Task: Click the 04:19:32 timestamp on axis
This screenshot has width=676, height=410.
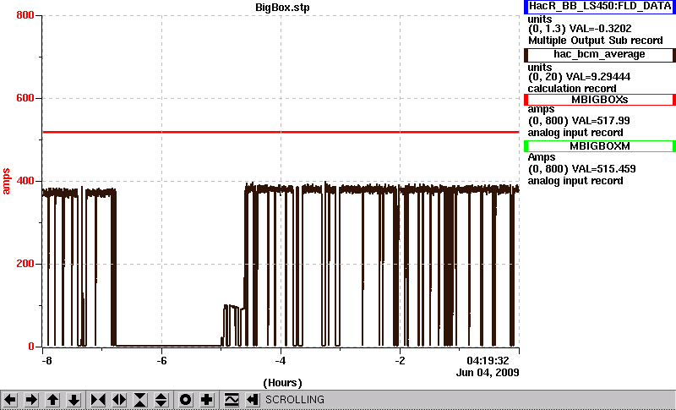Action: [488, 360]
